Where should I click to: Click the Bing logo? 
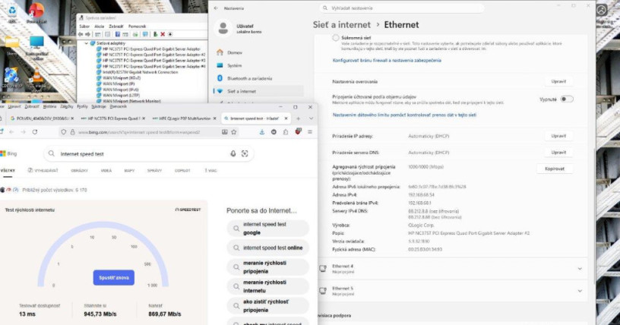(8, 154)
